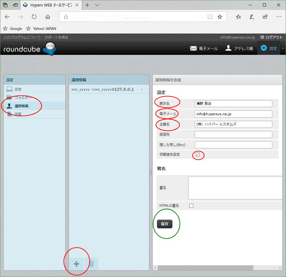This screenshot has height=277, width=286.
Task: Enable the HTMLの署名 checkbox
Action: coord(191,205)
